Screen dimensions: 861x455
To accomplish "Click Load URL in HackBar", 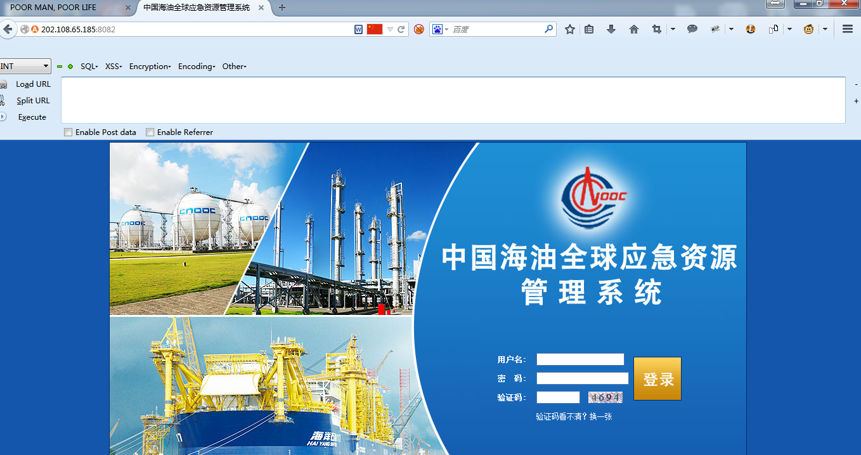I will [x=33, y=84].
